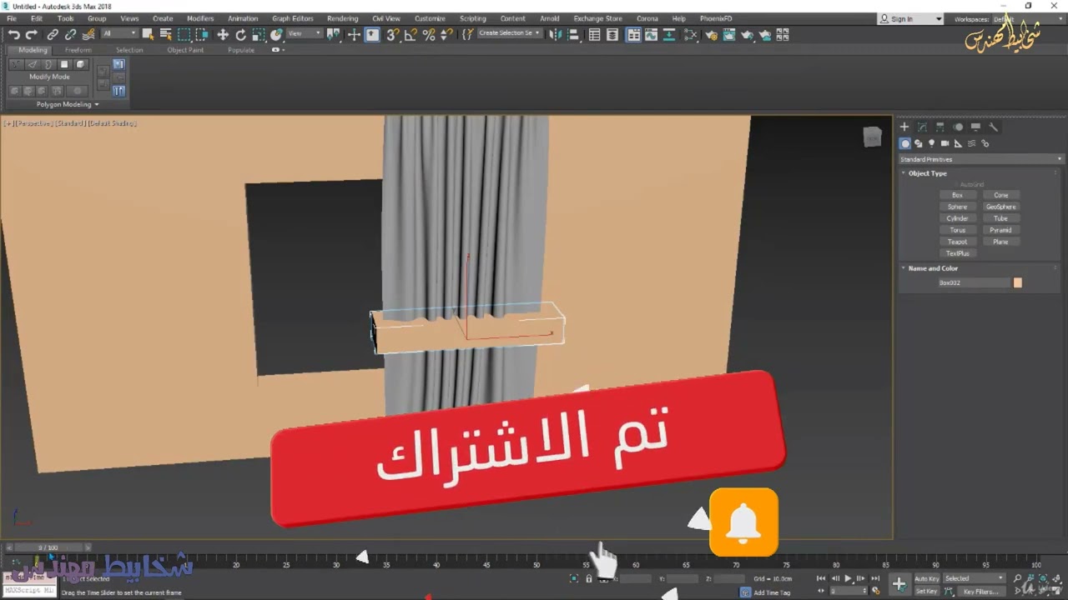Open the Create Selection Set dropdown
1068x600 pixels.
pyautogui.click(x=509, y=33)
